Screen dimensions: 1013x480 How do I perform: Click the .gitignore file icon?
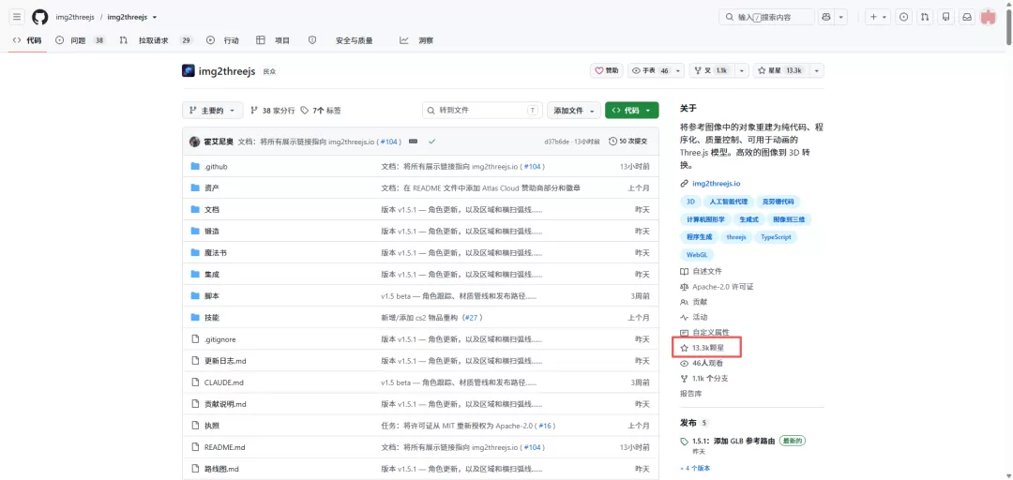196,339
